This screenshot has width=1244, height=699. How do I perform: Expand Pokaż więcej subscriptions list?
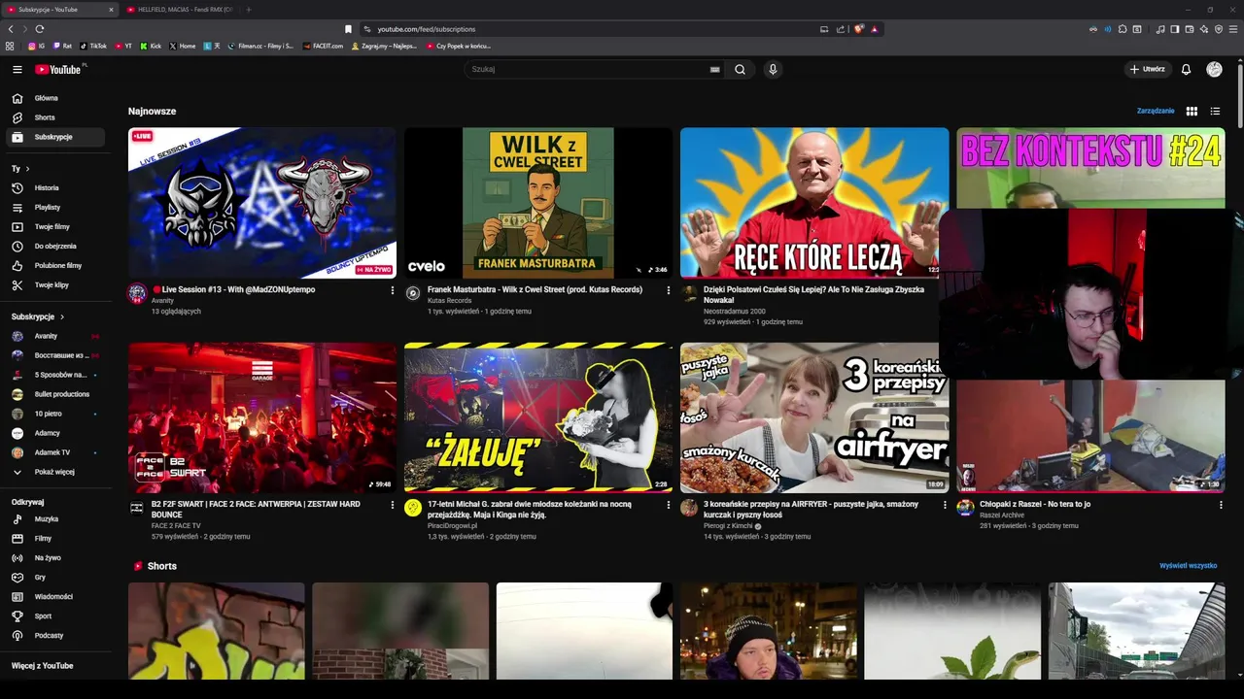[x=56, y=472]
